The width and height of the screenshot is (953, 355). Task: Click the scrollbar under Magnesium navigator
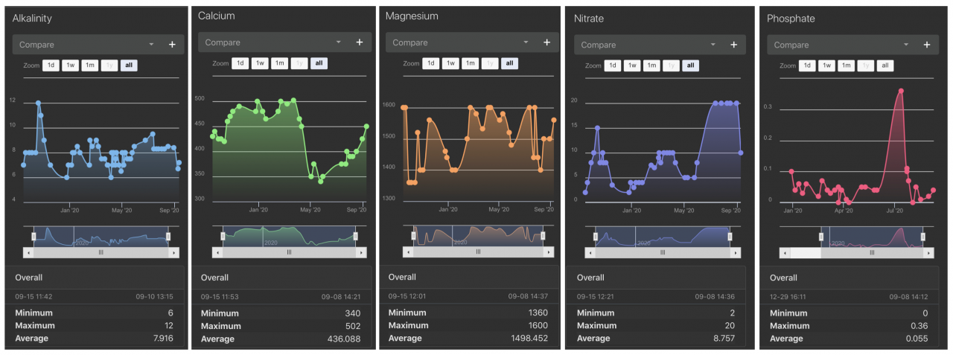click(478, 252)
